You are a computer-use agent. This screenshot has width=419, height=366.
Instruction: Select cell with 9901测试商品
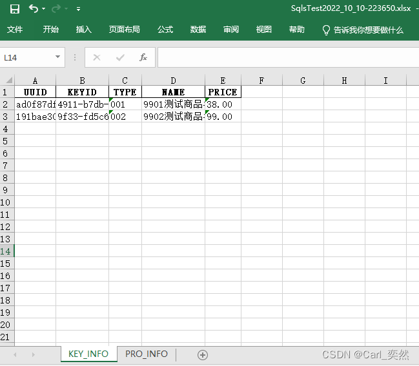pos(174,104)
